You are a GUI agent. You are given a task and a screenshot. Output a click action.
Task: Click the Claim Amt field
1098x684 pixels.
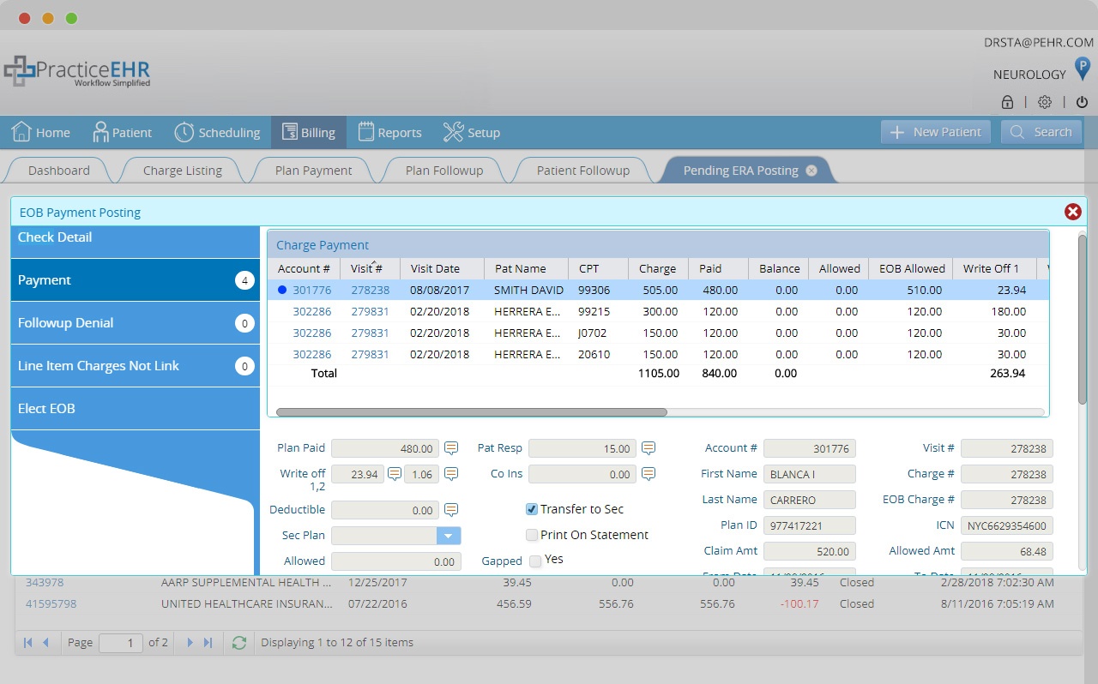click(810, 551)
